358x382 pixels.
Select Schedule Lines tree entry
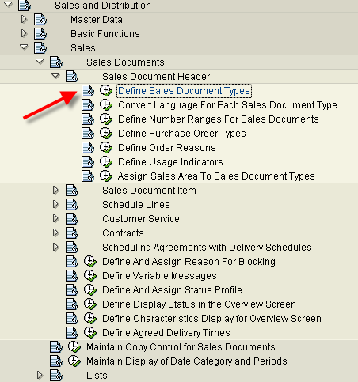point(136,205)
